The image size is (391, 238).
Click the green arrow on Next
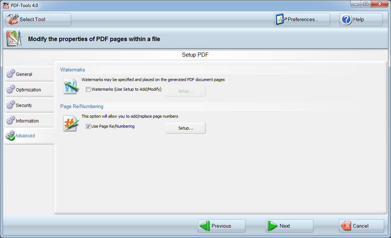coord(273,226)
